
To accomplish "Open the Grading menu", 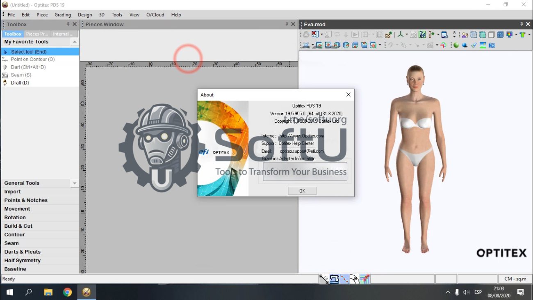I will [x=63, y=15].
